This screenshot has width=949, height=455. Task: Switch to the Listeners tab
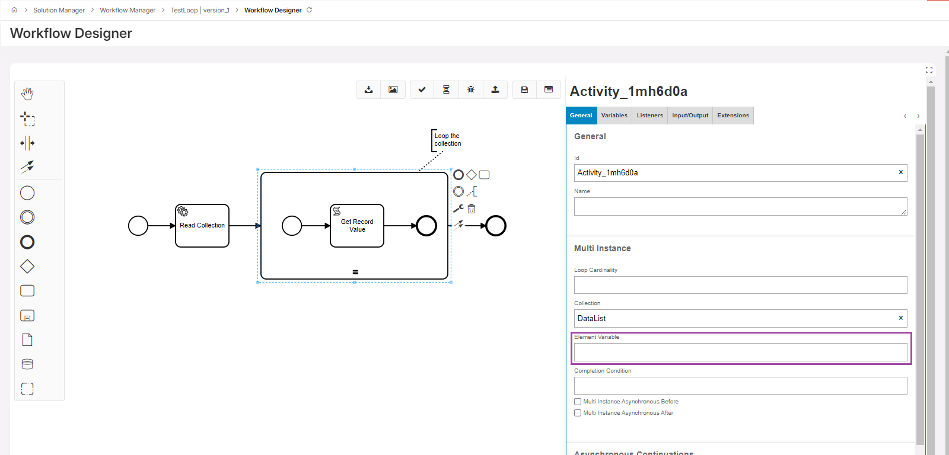(650, 116)
